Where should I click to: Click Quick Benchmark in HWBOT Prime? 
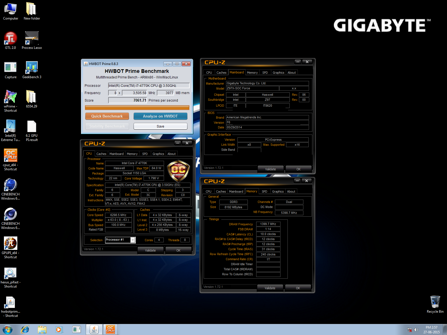point(107,116)
